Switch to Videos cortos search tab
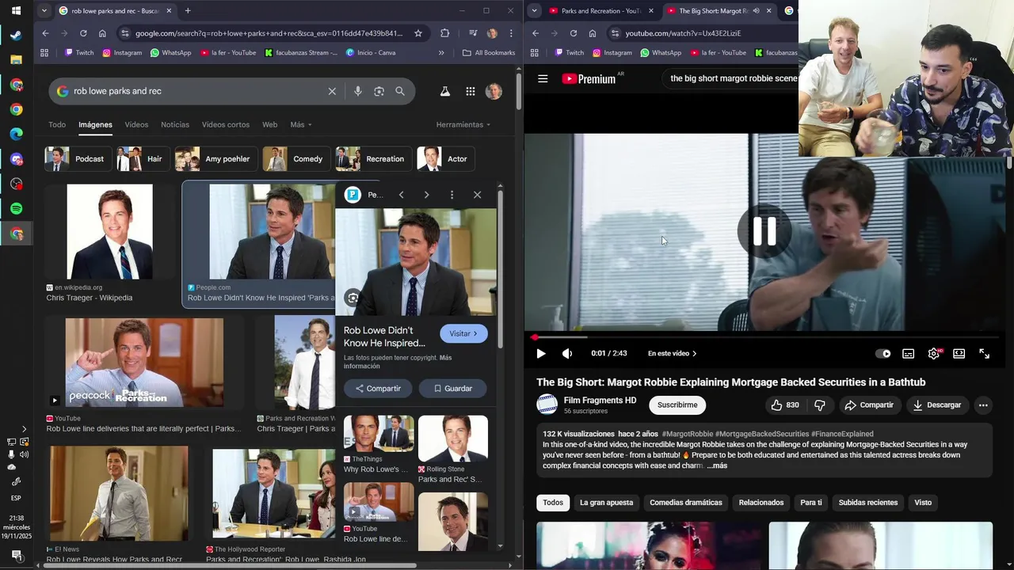 226,124
